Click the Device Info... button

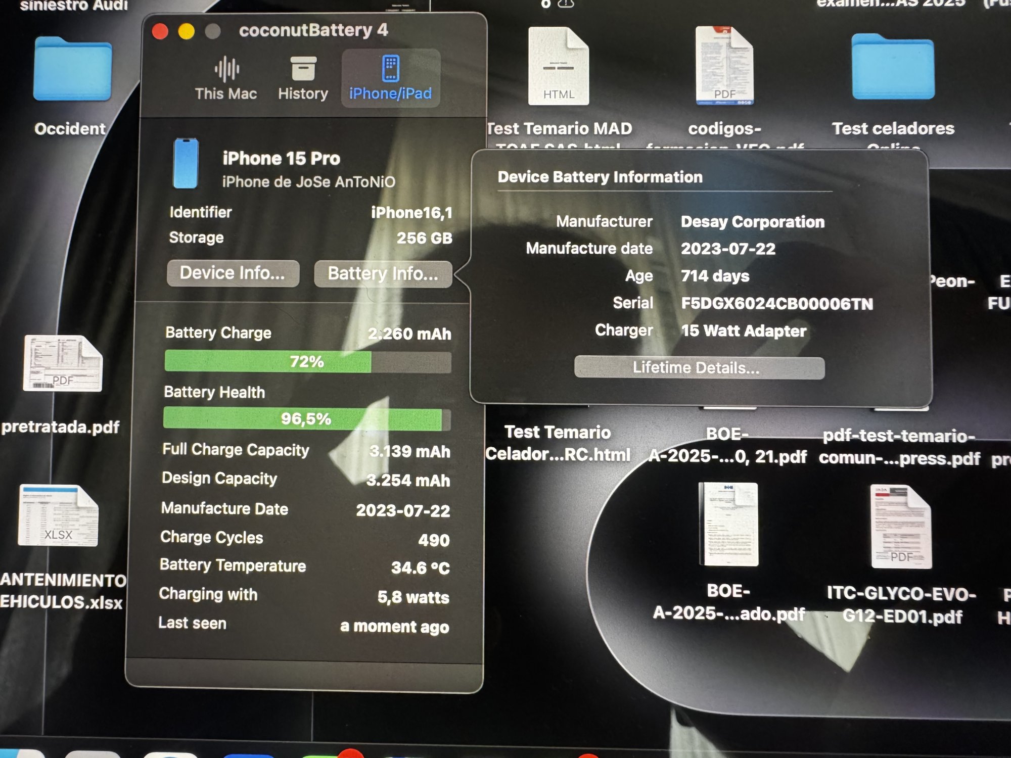[x=233, y=273]
